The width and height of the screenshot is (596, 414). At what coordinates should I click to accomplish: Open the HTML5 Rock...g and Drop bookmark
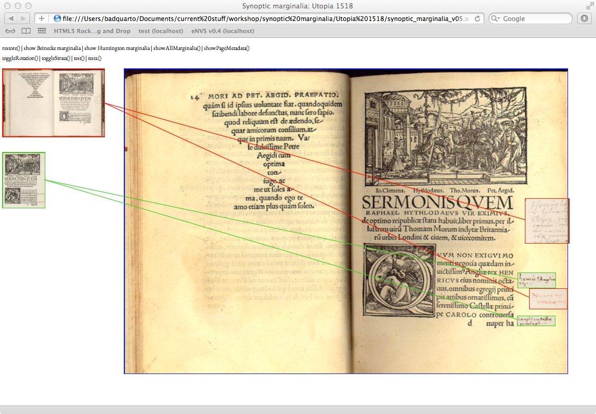[92, 31]
